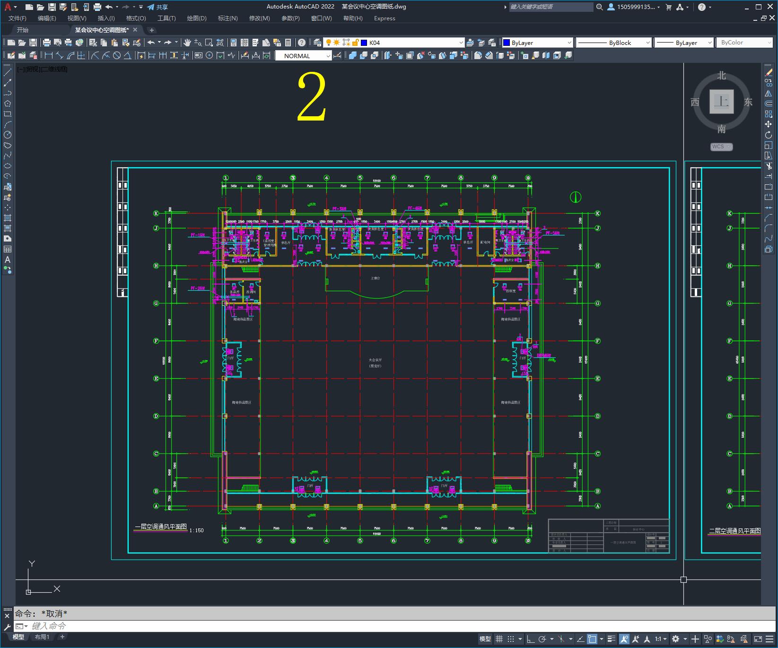Screen dimensions: 778x648
Task: Open the Workspace Switching gear
Action: click(x=676, y=639)
